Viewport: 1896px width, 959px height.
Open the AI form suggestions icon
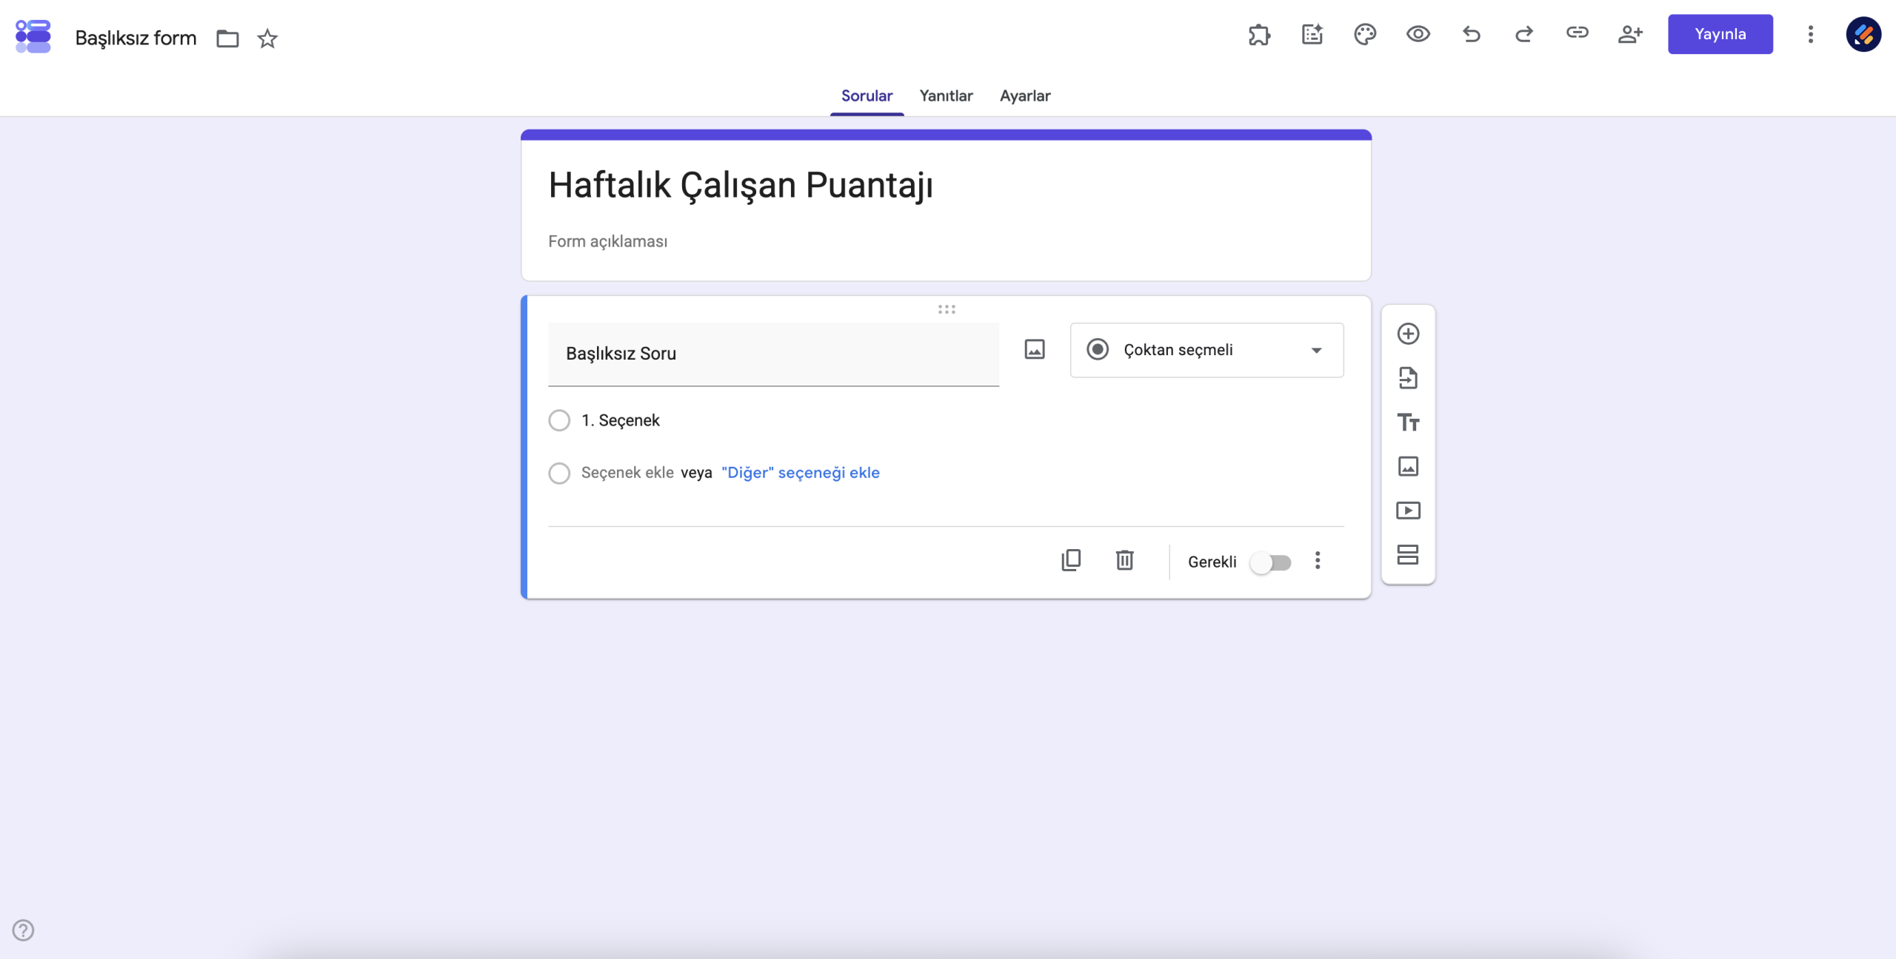1312,35
